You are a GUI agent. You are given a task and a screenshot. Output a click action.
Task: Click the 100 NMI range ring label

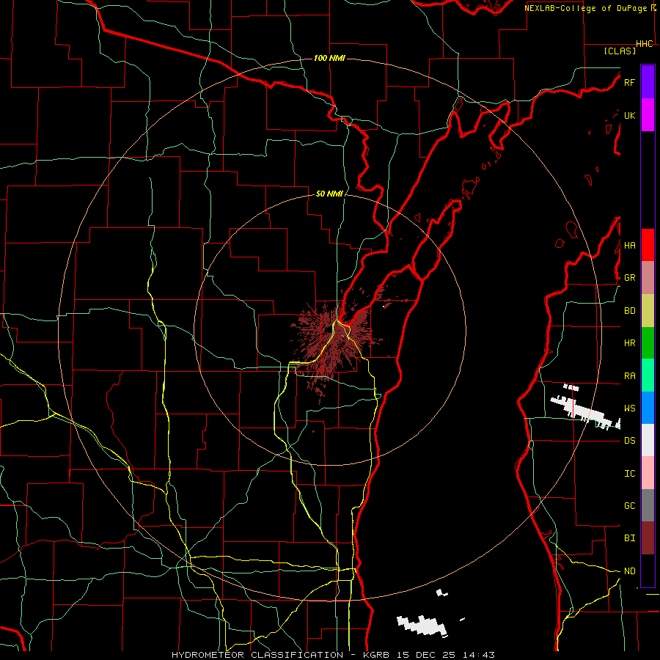tap(329, 58)
